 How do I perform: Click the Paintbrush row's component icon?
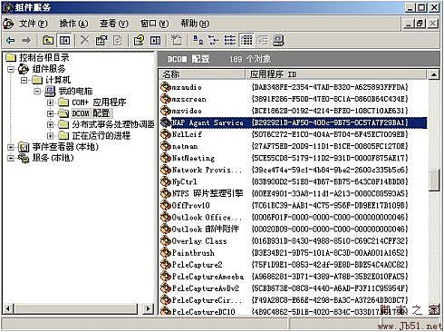pos(166,253)
